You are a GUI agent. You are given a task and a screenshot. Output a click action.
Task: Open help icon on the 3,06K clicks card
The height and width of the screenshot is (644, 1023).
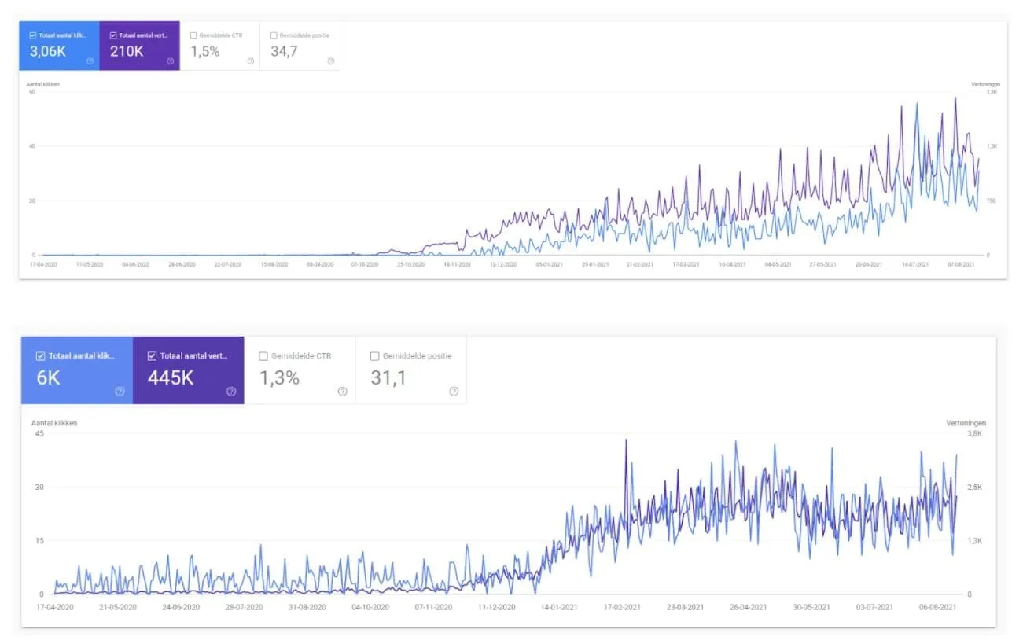coord(90,61)
